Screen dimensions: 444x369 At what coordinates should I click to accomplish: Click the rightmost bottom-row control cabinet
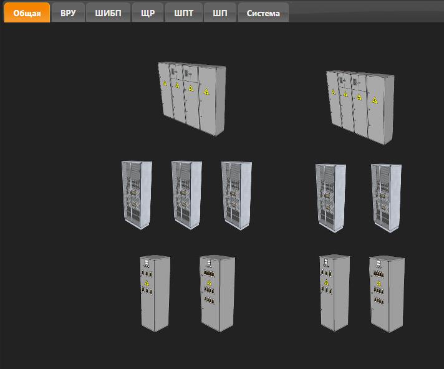(386, 292)
